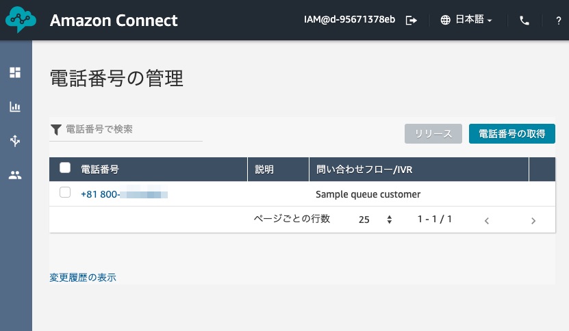This screenshot has height=331, width=569.
Task: Open the users people sidebar icon
Action: coord(15,175)
